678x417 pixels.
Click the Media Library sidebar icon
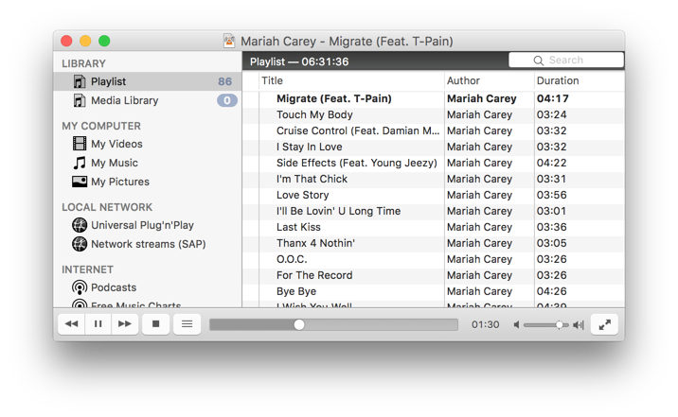click(x=80, y=100)
